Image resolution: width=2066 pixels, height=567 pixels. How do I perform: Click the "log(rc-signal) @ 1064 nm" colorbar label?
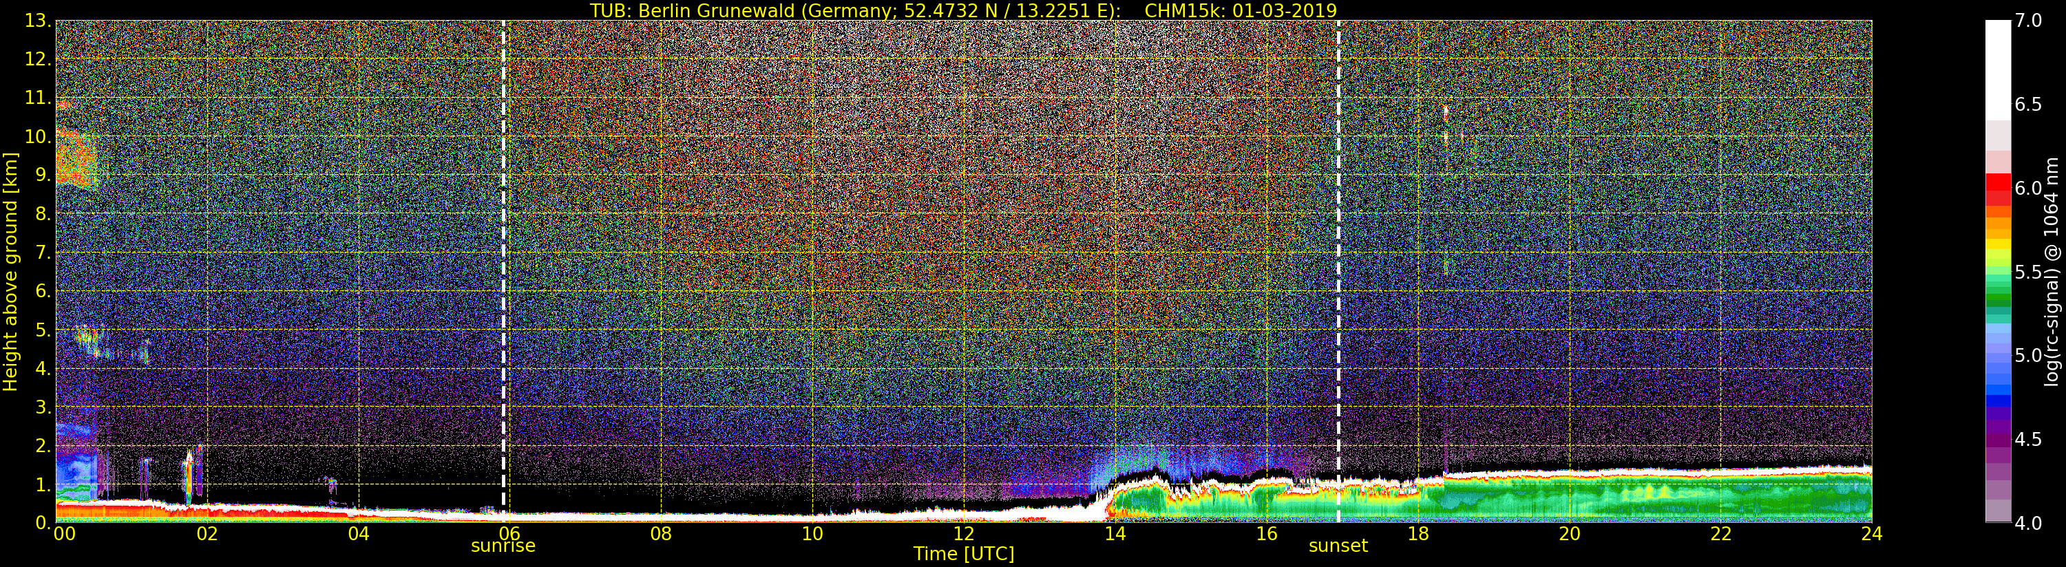[x=2052, y=272]
